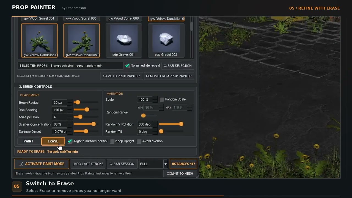Select the ERASE mode button
Viewport: 352px width, 198px height.
tap(53, 141)
